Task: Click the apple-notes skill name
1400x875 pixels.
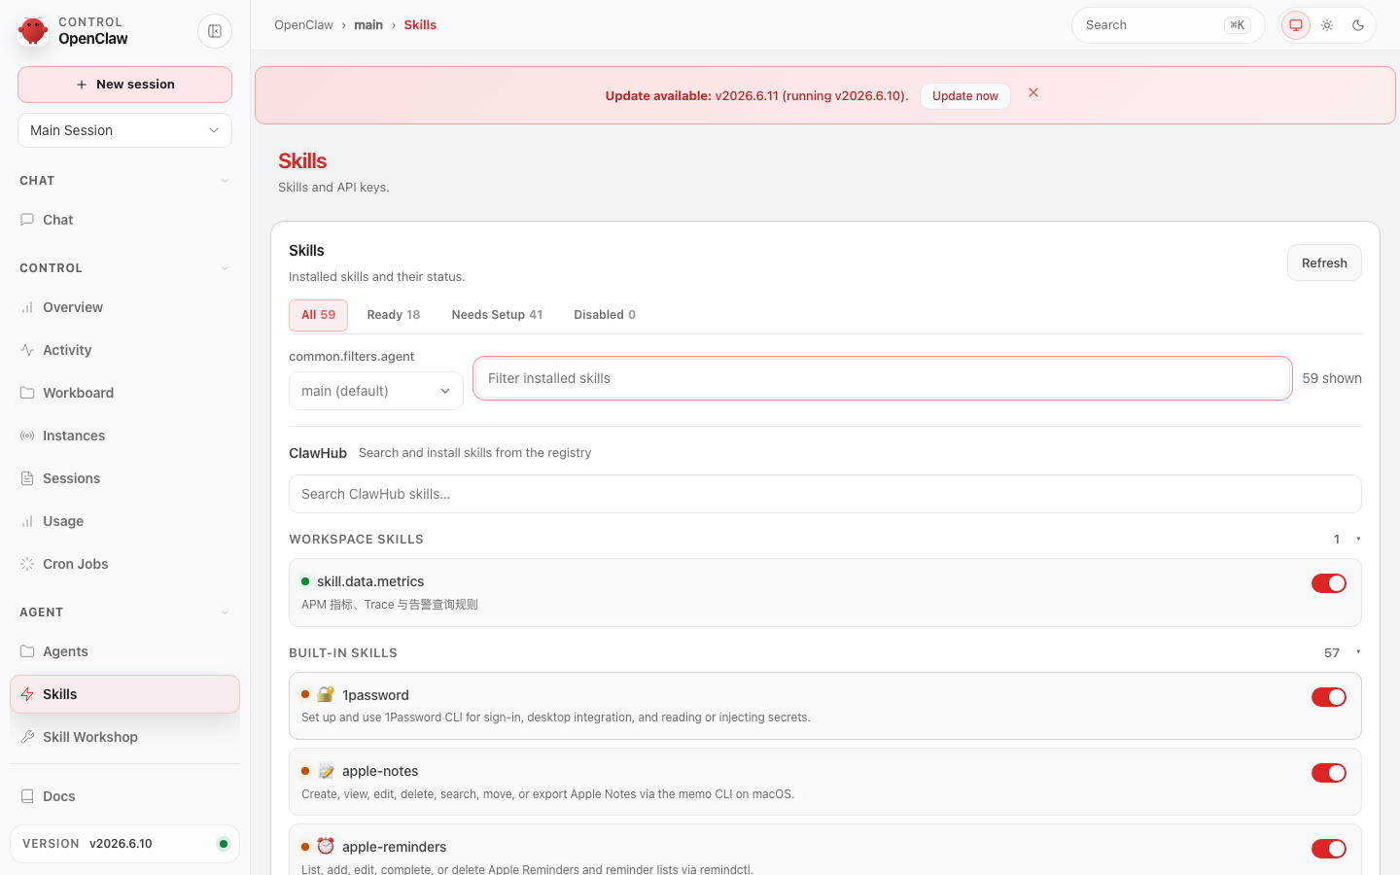Action: (380, 771)
